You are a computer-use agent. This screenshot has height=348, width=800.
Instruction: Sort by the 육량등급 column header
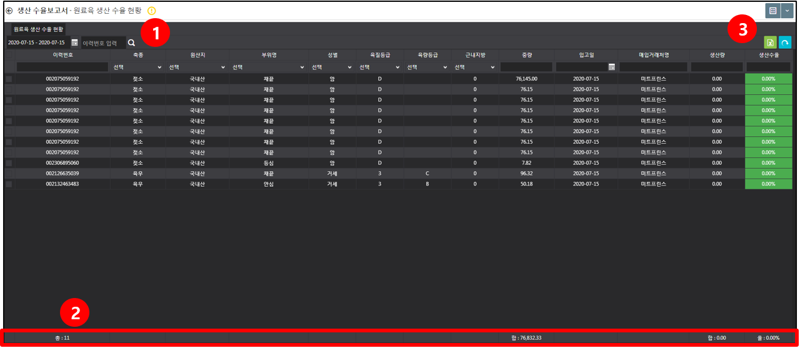point(427,55)
